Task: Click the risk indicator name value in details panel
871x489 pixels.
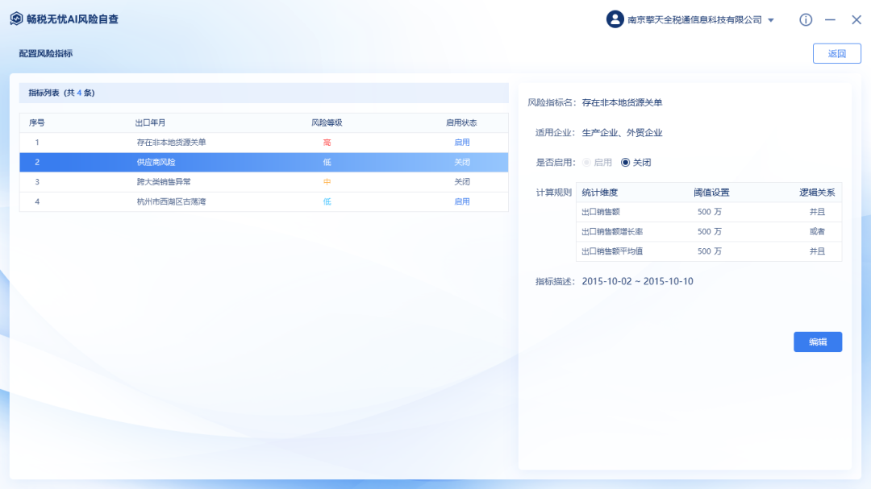Action: click(622, 102)
